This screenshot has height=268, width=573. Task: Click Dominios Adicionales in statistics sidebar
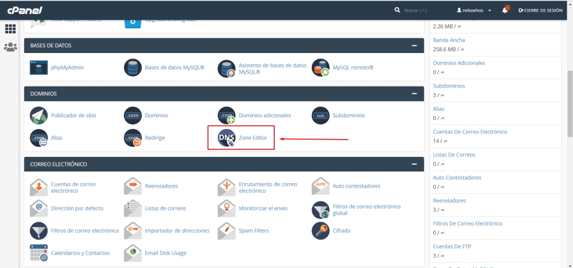pos(459,63)
